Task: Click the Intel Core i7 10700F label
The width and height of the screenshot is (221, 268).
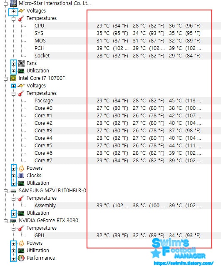Action: pos(42,78)
